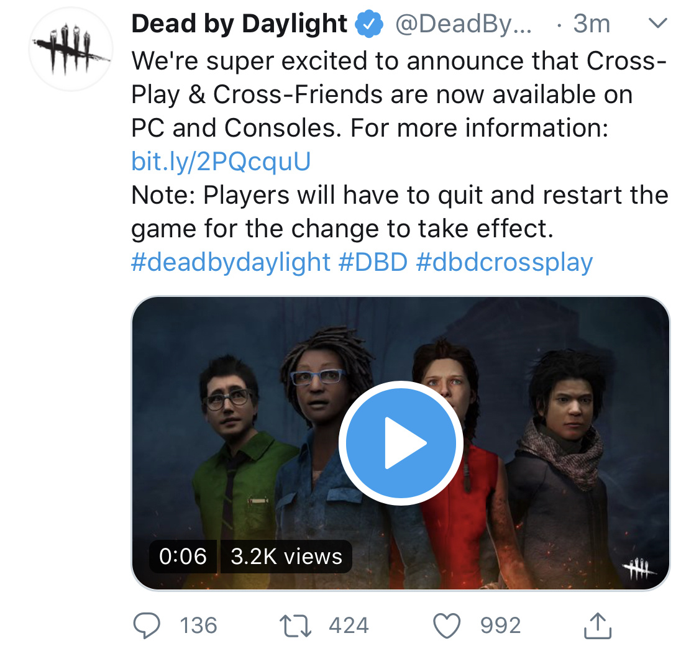Open the #deadbydaylight hashtag
This screenshot has width=699, height=651.
tap(231, 262)
